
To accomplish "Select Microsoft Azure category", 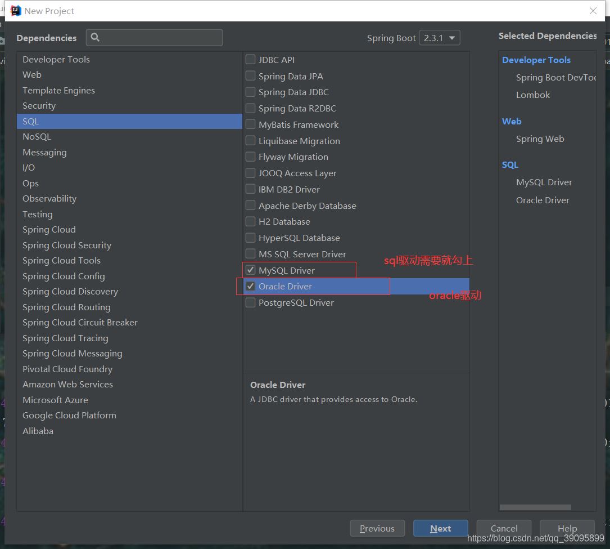I will 129,400.
